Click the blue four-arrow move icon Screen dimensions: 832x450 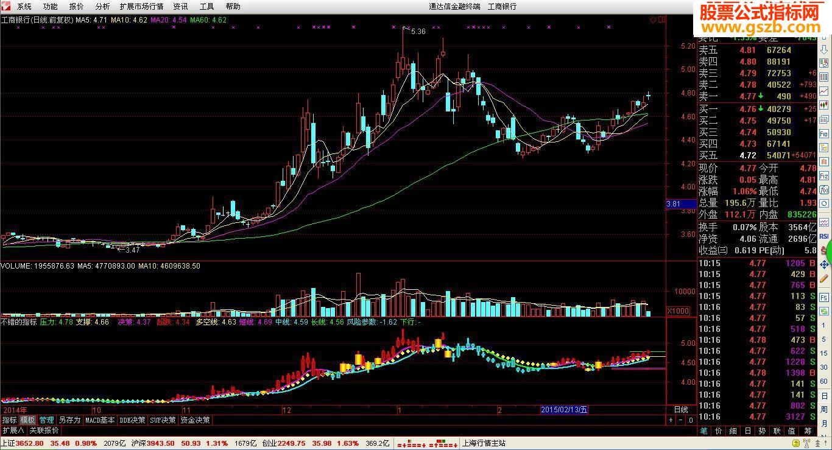point(824,265)
